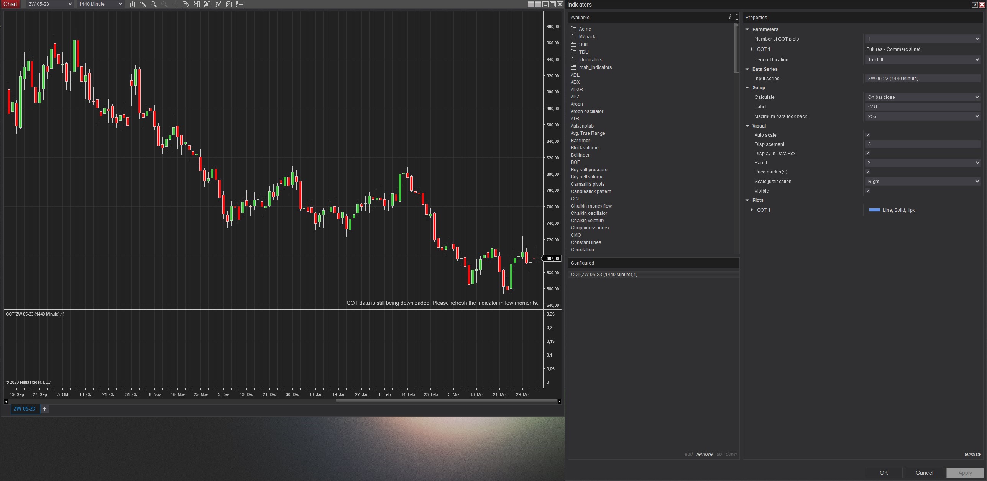The height and width of the screenshot is (481, 987).
Task: Open the mah_Indicators folder
Action: coord(595,67)
